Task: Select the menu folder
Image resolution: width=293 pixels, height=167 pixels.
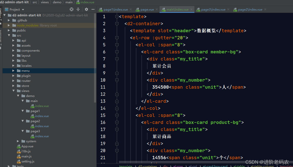Action: [x=26, y=71]
